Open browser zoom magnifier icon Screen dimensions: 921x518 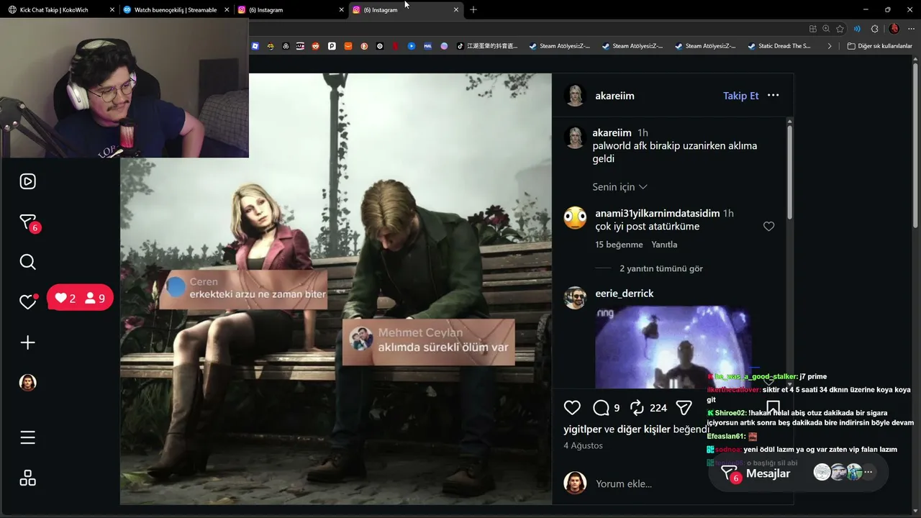[x=826, y=29]
